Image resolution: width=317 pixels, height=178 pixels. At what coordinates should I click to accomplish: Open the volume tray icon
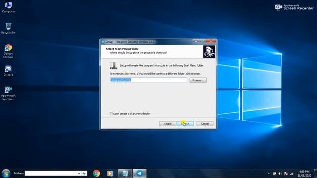click(x=280, y=174)
